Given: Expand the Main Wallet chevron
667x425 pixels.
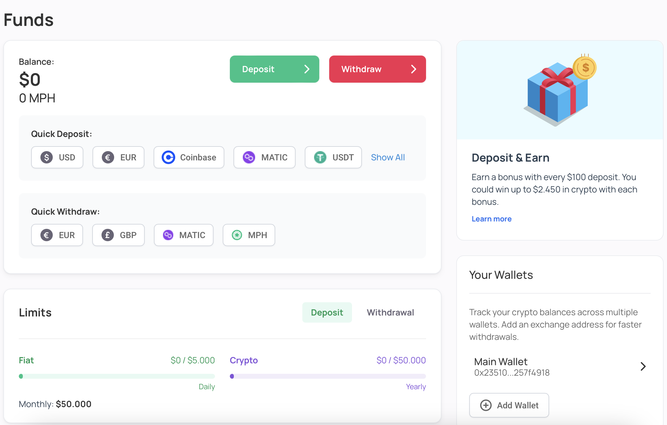Looking at the screenshot, I should pos(643,366).
